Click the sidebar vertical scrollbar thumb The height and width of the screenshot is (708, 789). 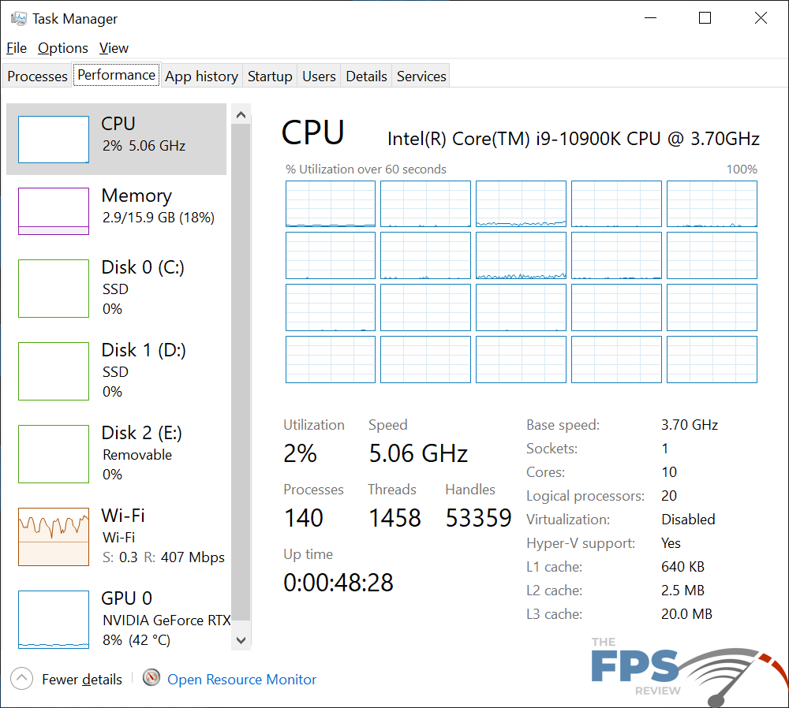(x=241, y=372)
